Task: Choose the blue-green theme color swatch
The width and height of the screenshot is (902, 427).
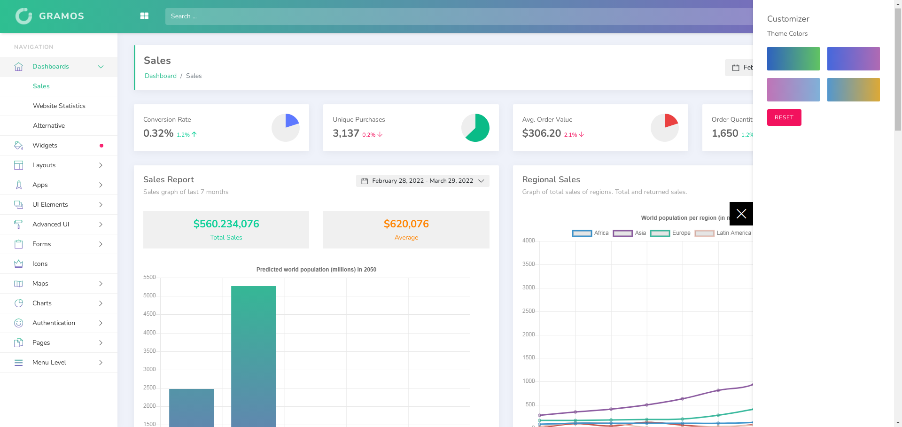Action: click(793, 59)
